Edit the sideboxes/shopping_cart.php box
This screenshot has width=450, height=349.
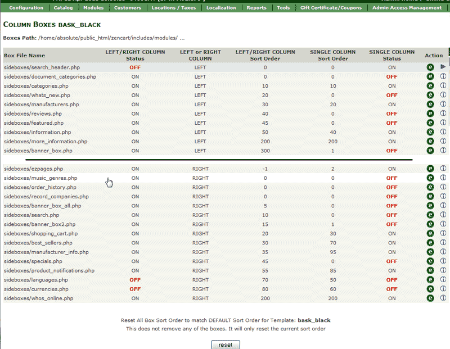430,234
